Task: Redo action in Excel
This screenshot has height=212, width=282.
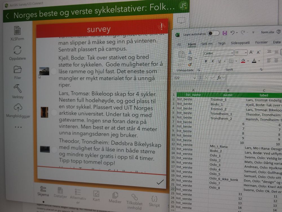Action: 243,32
